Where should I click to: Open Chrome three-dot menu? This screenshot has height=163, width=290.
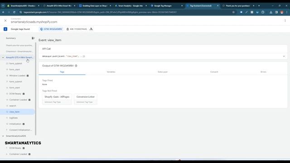pos(287,12)
